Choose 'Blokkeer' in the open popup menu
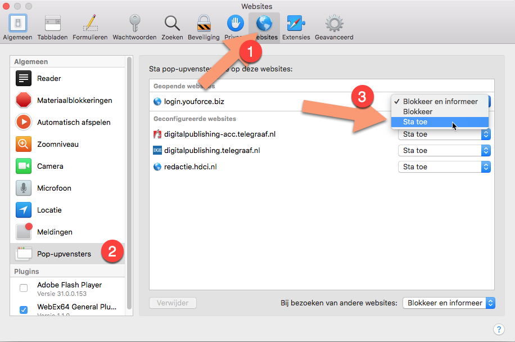 click(418, 111)
